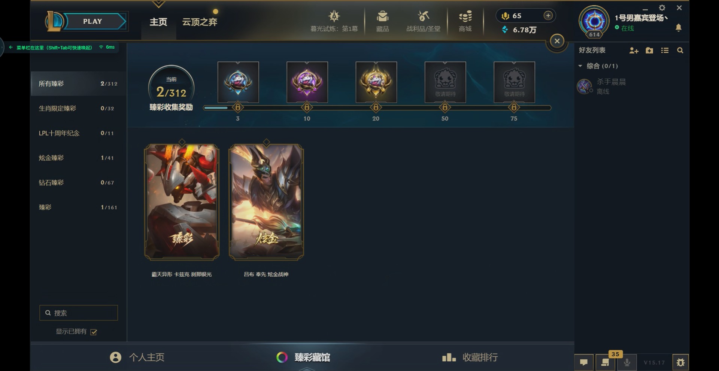The width and height of the screenshot is (719, 371).
Task: Open the notification bell icon
Action: pos(678,28)
